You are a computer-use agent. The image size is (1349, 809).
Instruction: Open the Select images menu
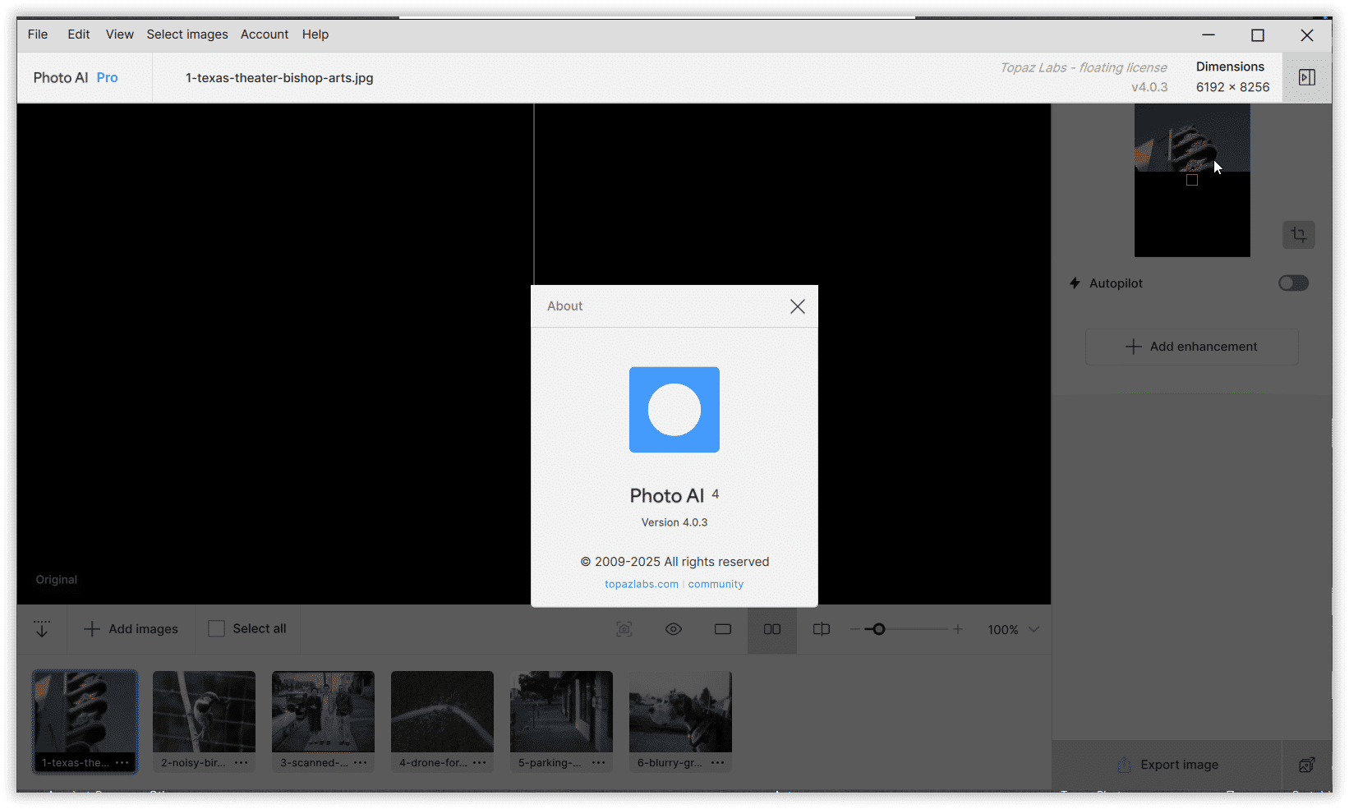[x=187, y=34]
